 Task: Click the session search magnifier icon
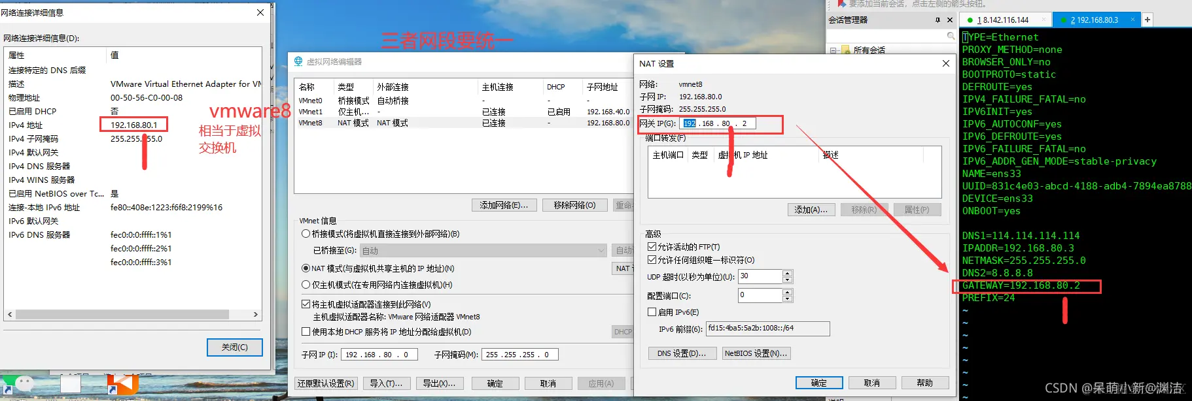click(x=951, y=36)
